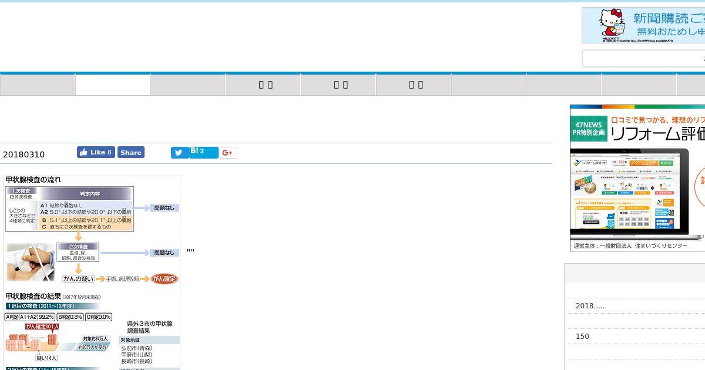Tweet the article via Twitter bird icon
The width and height of the screenshot is (705, 370).
point(180,153)
